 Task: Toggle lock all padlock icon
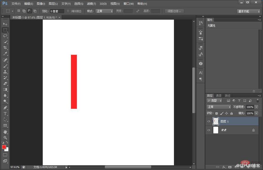[x=231, y=113]
